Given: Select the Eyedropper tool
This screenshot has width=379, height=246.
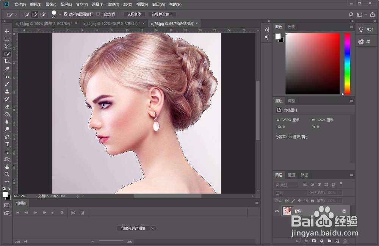Looking at the screenshot, I should pyautogui.click(x=7, y=69).
